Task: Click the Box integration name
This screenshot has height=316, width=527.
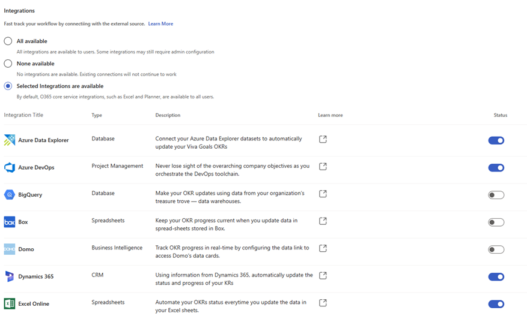Action: pyautogui.click(x=23, y=222)
